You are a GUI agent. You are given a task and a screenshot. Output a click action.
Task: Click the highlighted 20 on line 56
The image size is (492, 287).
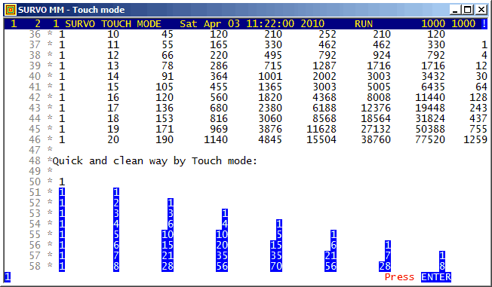(222, 245)
